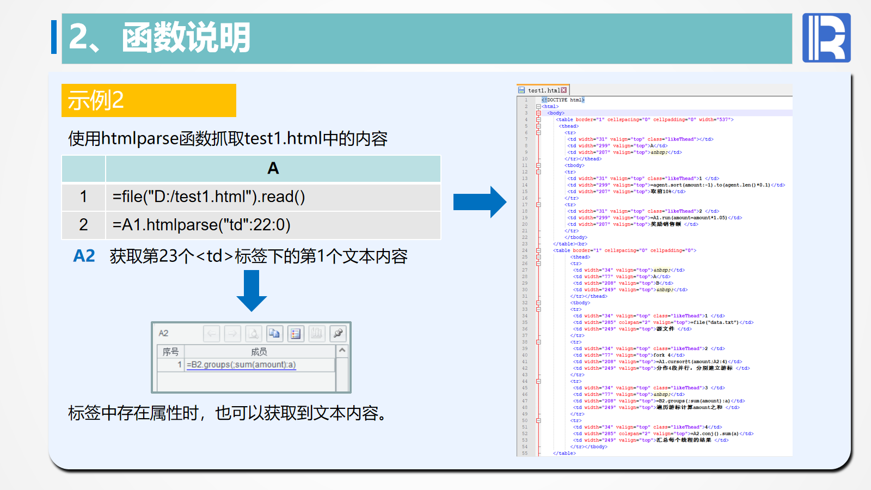
Task: Click the 成员 column header
Action: point(259,352)
